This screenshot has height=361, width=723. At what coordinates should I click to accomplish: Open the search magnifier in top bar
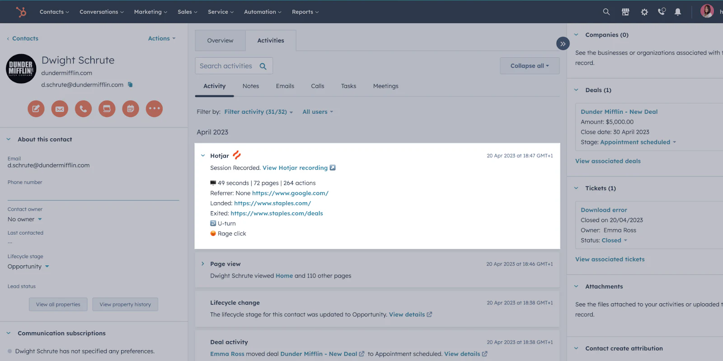click(x=606, y=12)
